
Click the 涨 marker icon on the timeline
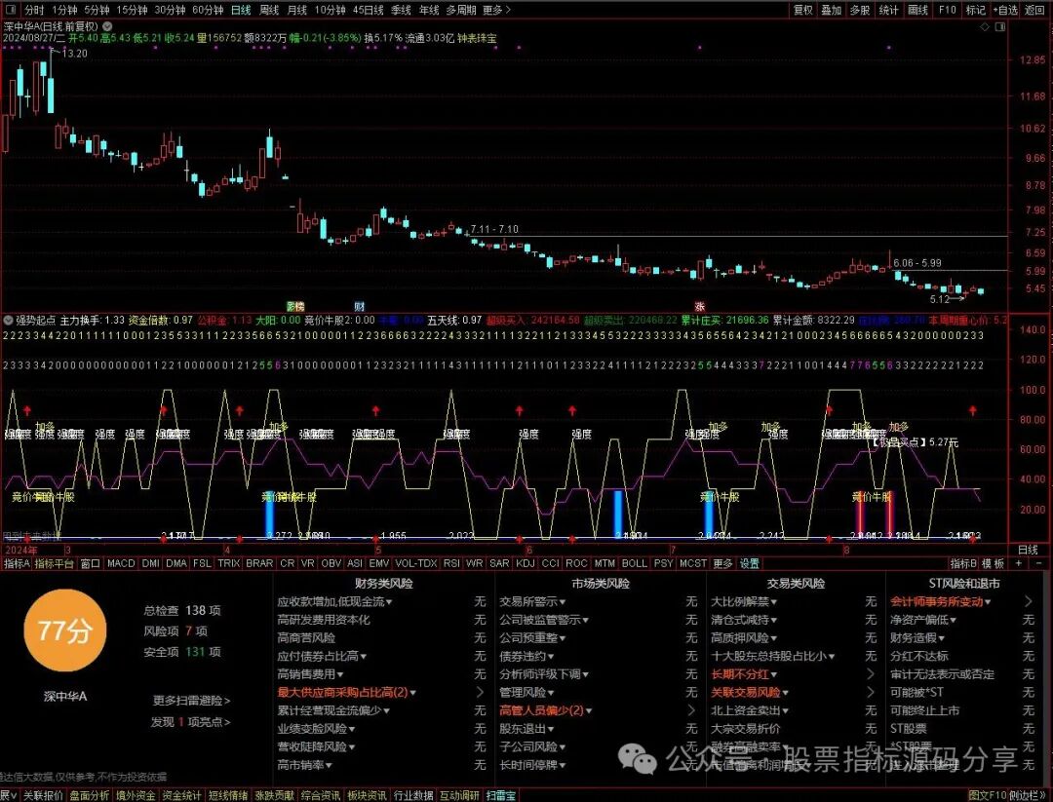pos(700,306)
